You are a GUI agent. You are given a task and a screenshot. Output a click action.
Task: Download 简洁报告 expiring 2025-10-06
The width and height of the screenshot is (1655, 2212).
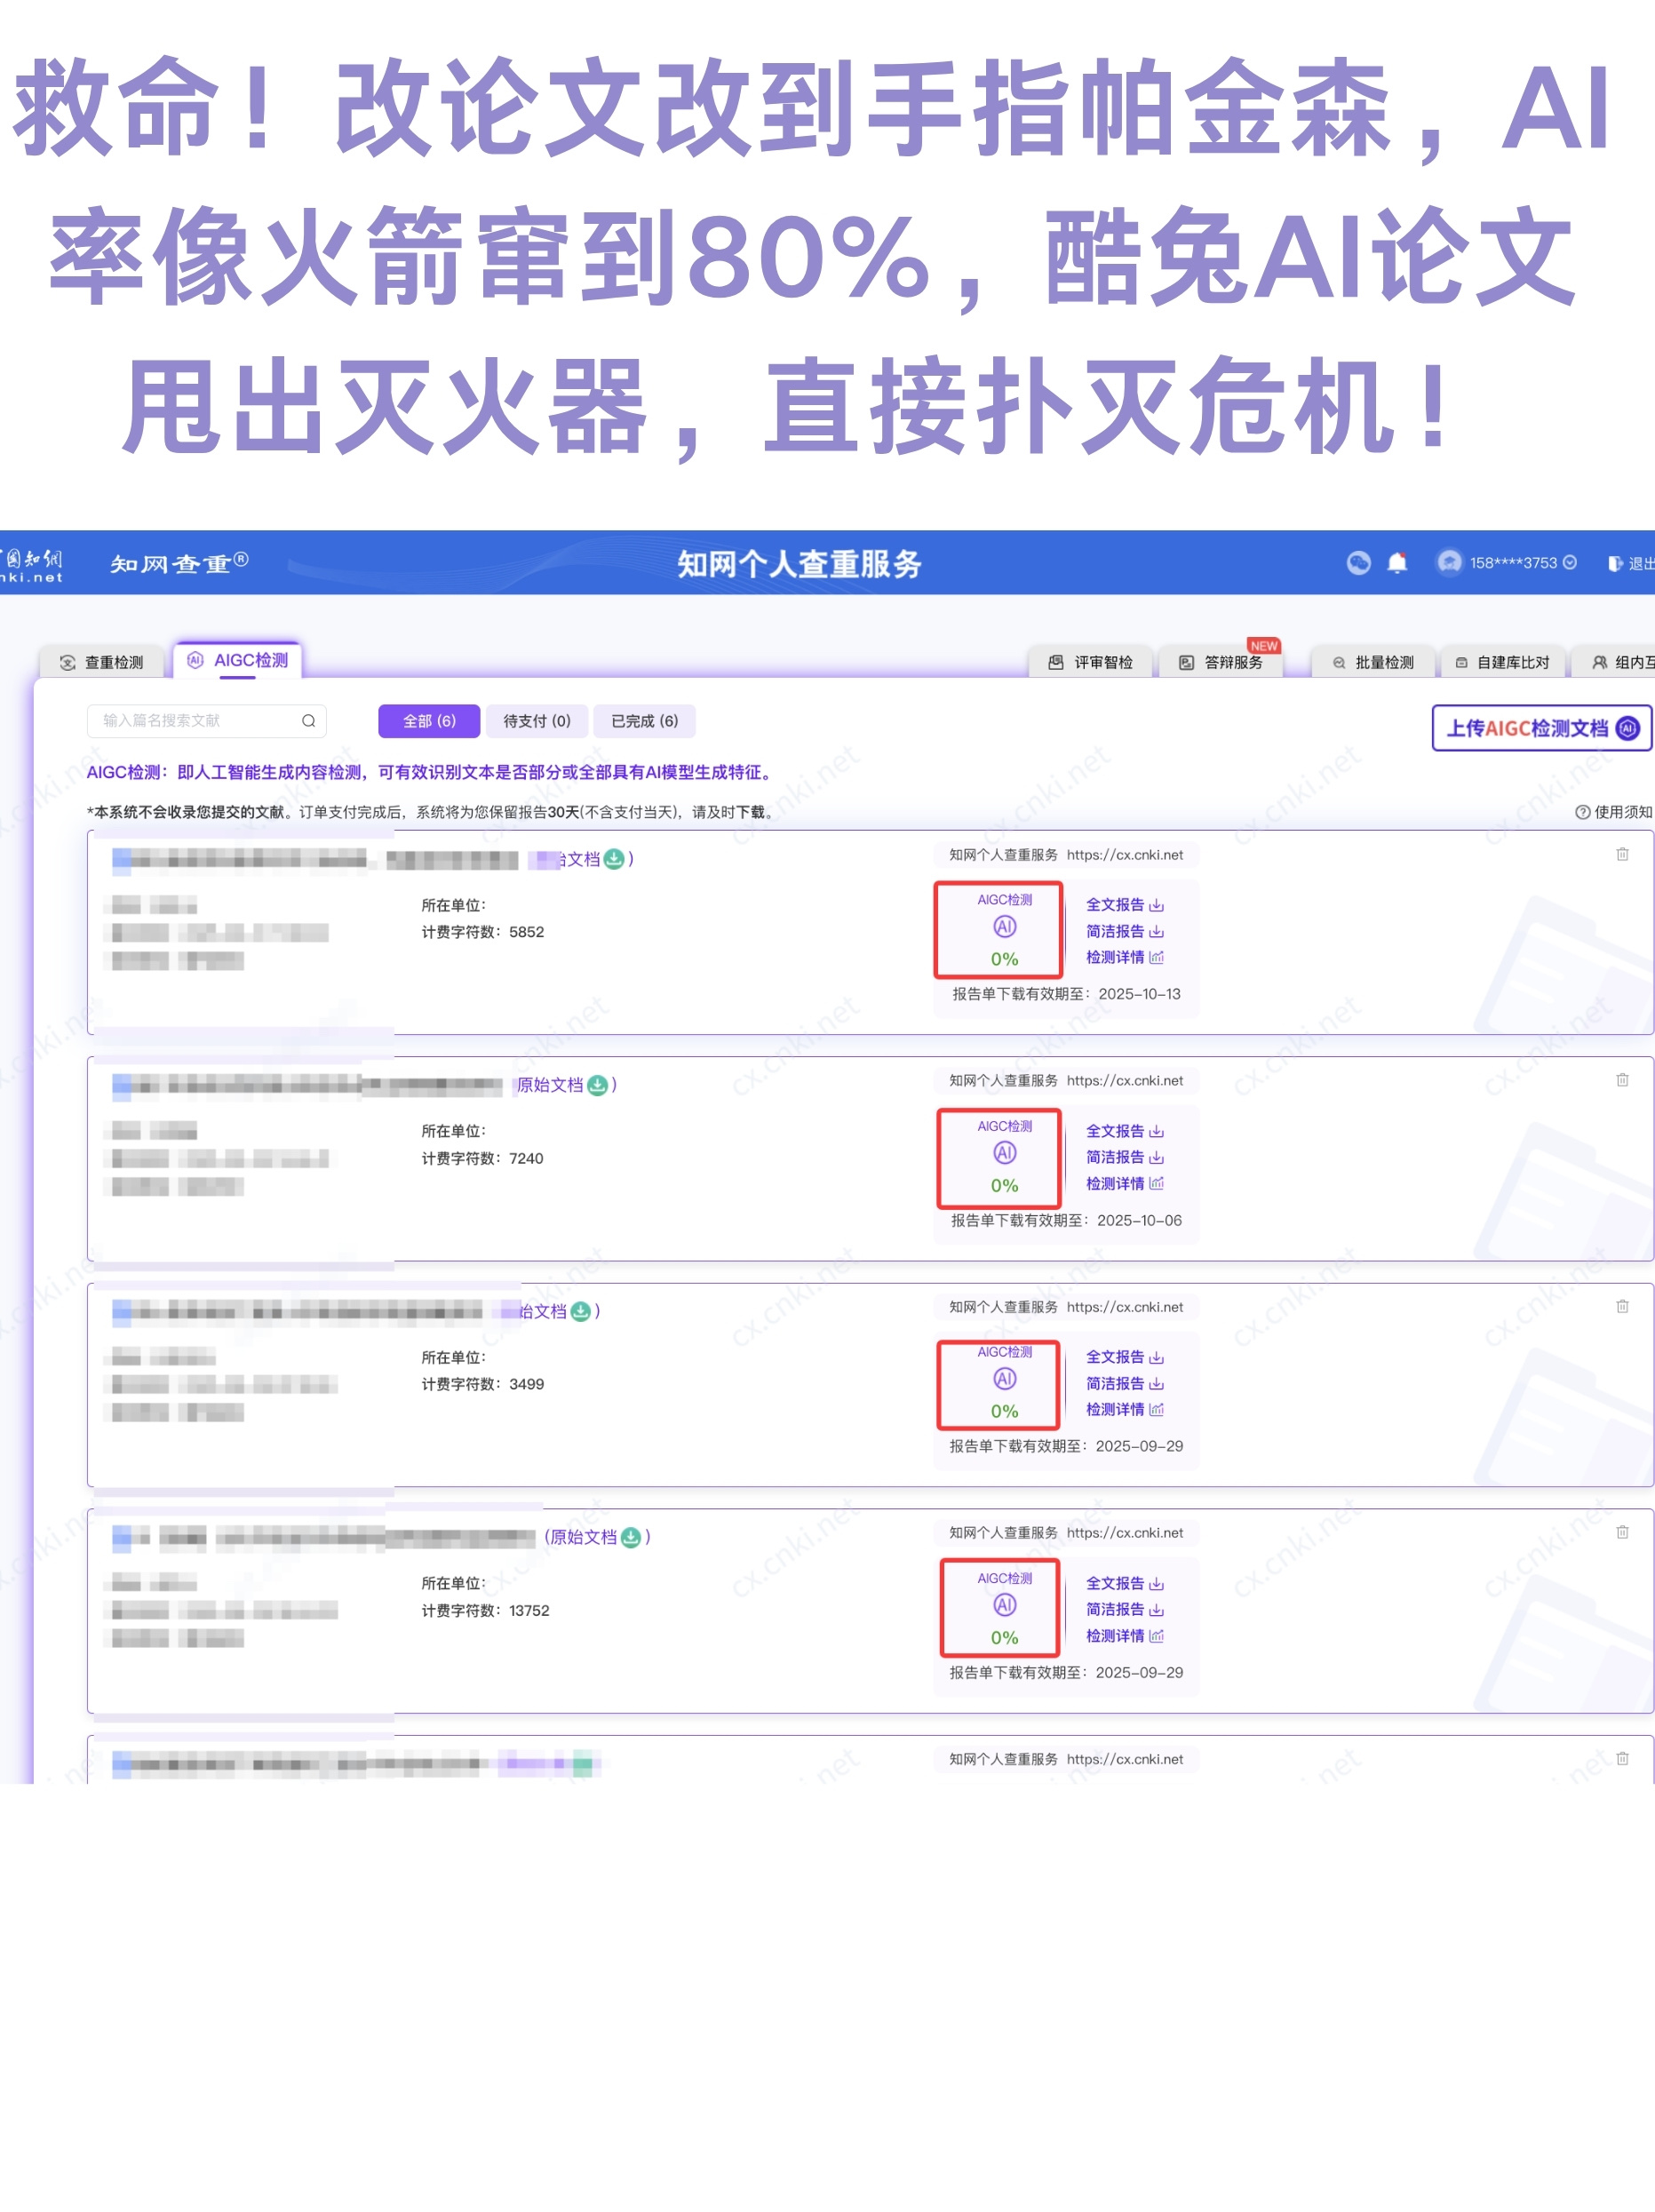[x=1125, y=1157]
